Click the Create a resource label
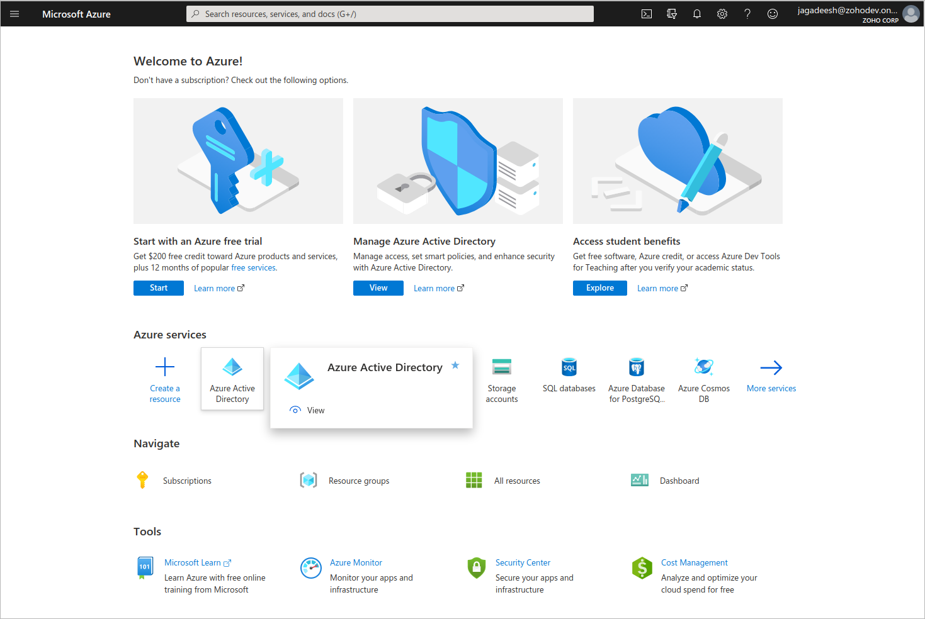The width and height of the screenshot is (925, 619). point(165,394)
